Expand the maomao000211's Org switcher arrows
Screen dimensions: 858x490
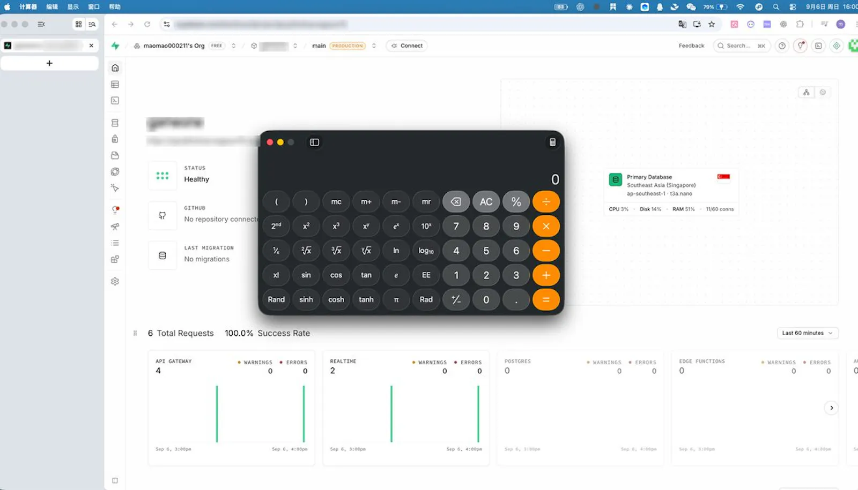point(233,46)
